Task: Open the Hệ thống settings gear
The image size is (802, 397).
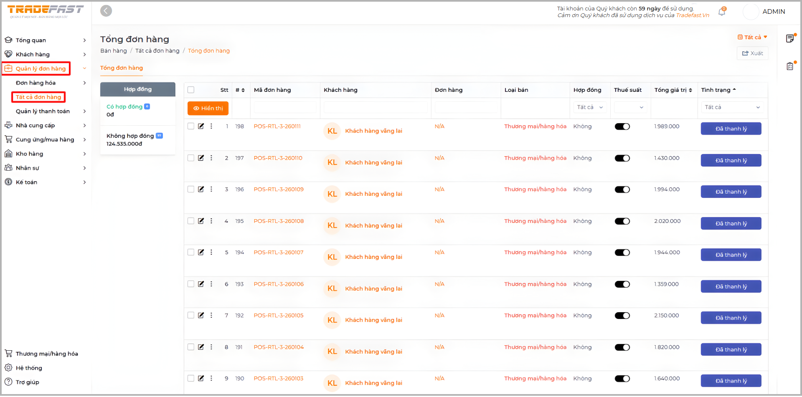Action: 8,368
